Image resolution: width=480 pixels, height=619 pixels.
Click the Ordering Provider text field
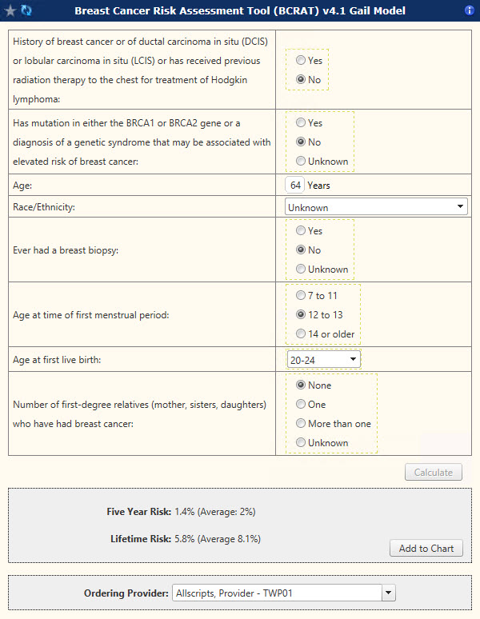pyautogui.click(x=277, y=593)
